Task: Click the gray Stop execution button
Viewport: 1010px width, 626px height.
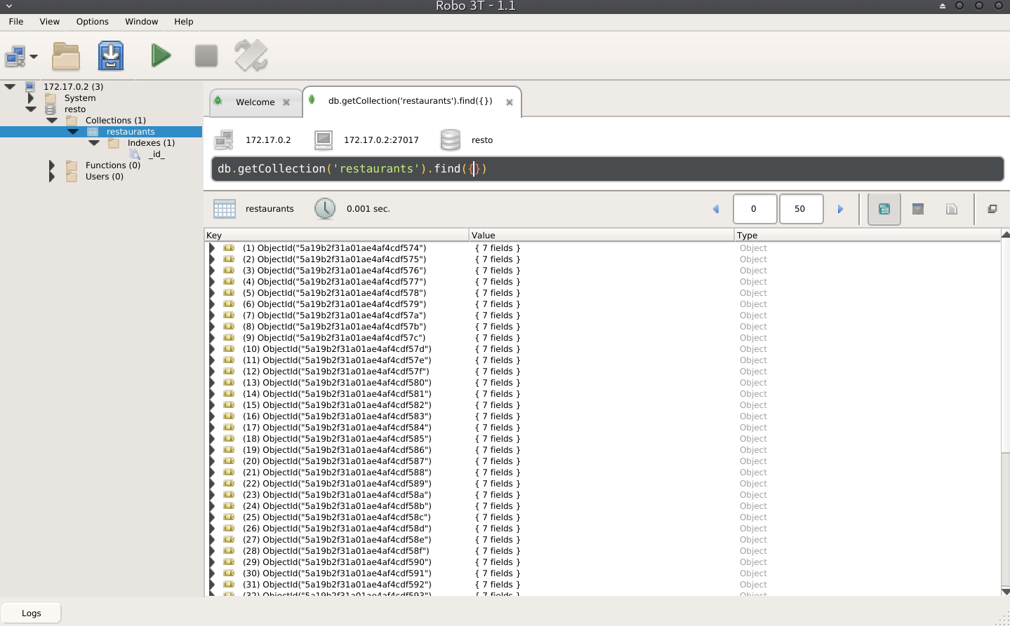Action: click(x=206, y=55)
